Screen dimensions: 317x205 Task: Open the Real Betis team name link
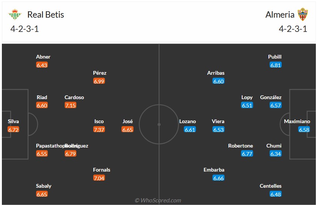pyautogui.click(x=46, y=15)
